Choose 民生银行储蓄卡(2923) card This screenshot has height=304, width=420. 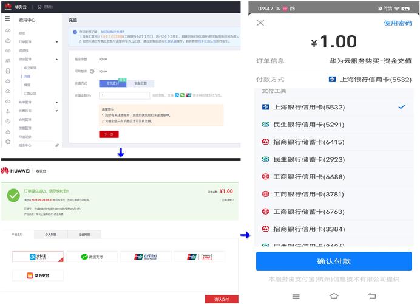pyautogui.click(x=334, y=159)
